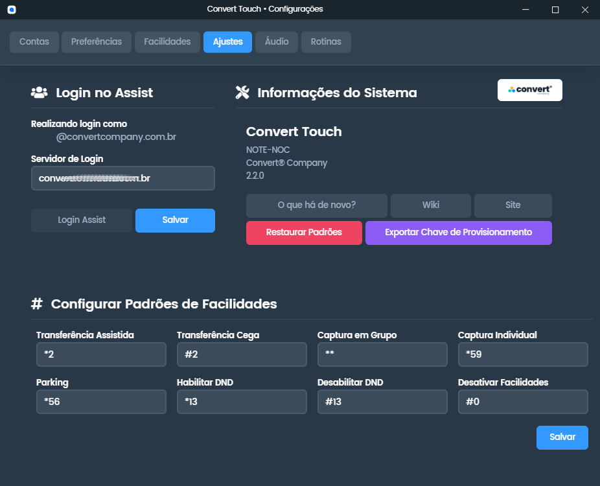Save facility defaults with bottom Salvar
This screenshot has width=600, height=486.
562,437
